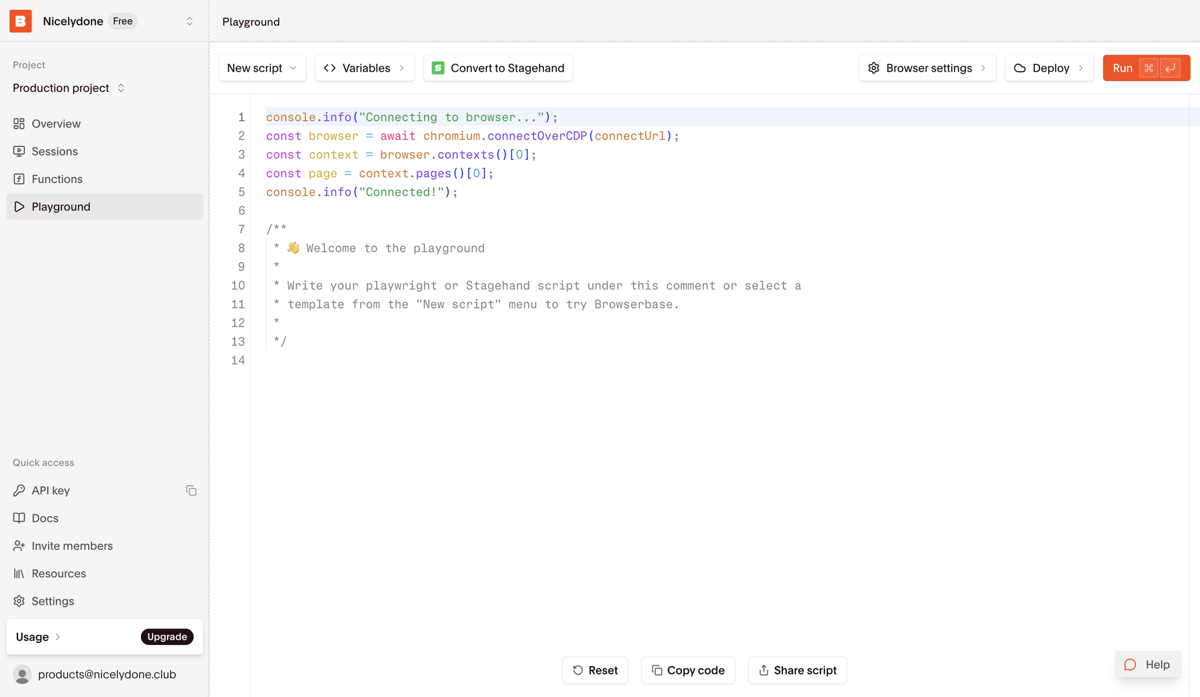Open the Overview grid icon
The width and height of the screenshot is (1200, 697).
point(19,123)
